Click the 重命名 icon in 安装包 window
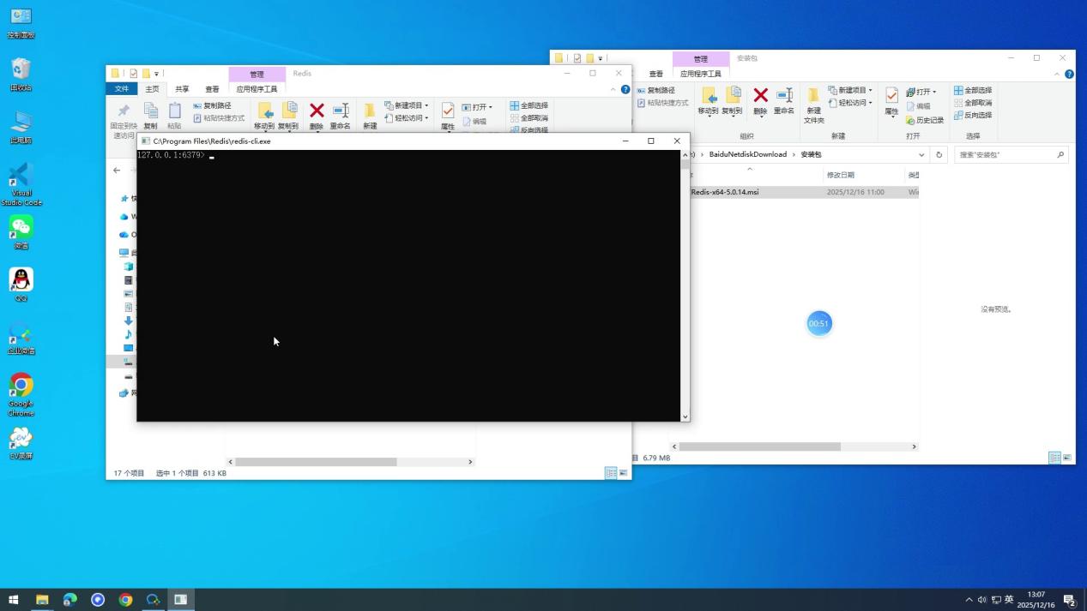 [784, 99]
